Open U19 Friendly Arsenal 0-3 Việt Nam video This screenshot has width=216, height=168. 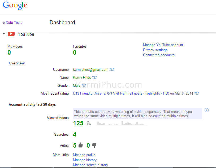121,94
